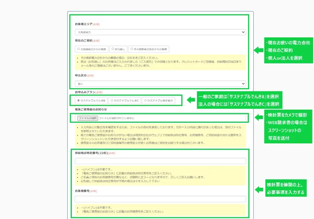Click the お客様エリア field label
The height and width of the screenshot is (219, 314).
83,24
